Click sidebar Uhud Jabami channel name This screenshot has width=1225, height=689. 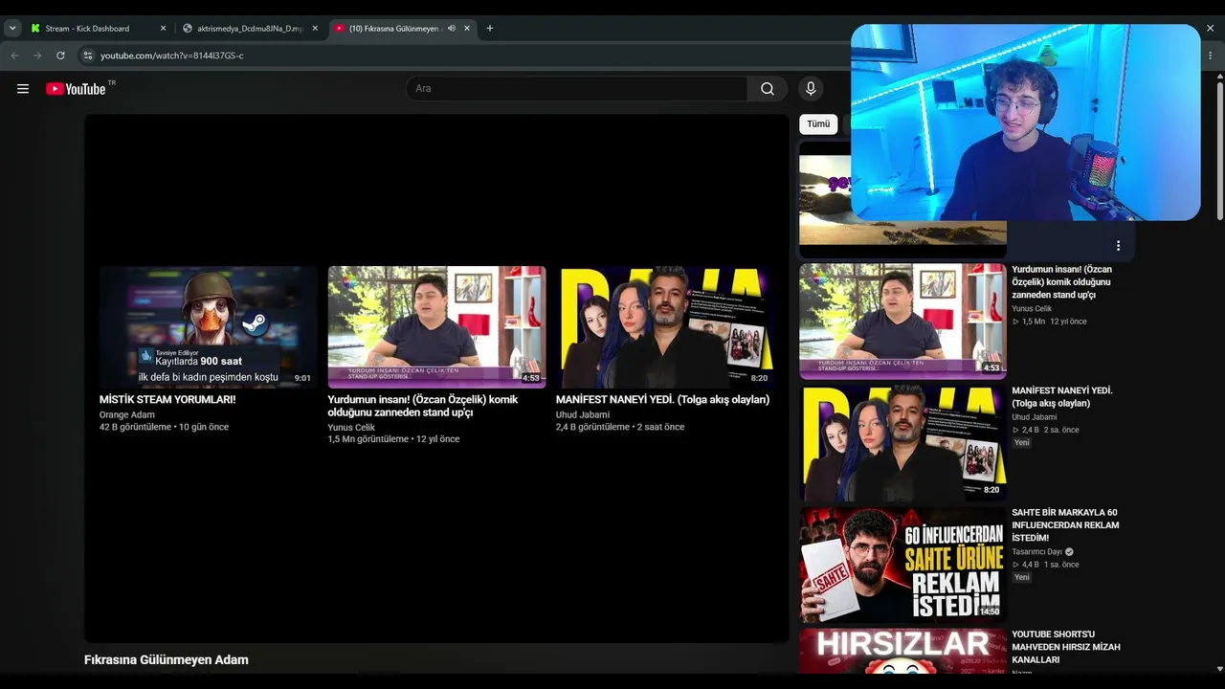[x=1035, y=417]
